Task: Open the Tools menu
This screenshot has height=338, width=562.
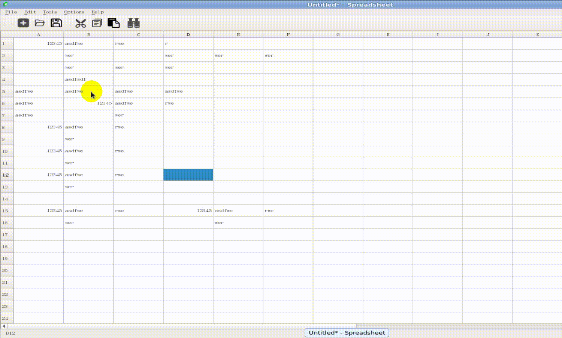Action: (49, 12)
